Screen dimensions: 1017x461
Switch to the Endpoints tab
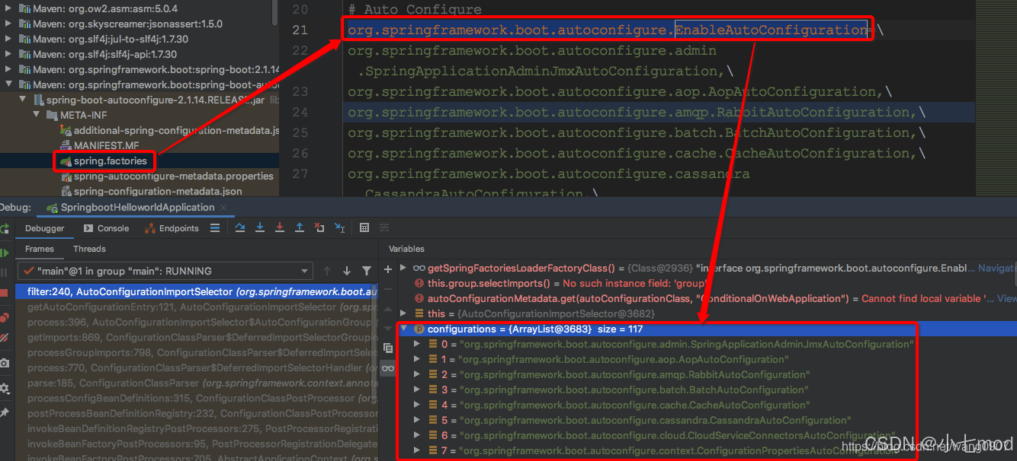(172, 228)
